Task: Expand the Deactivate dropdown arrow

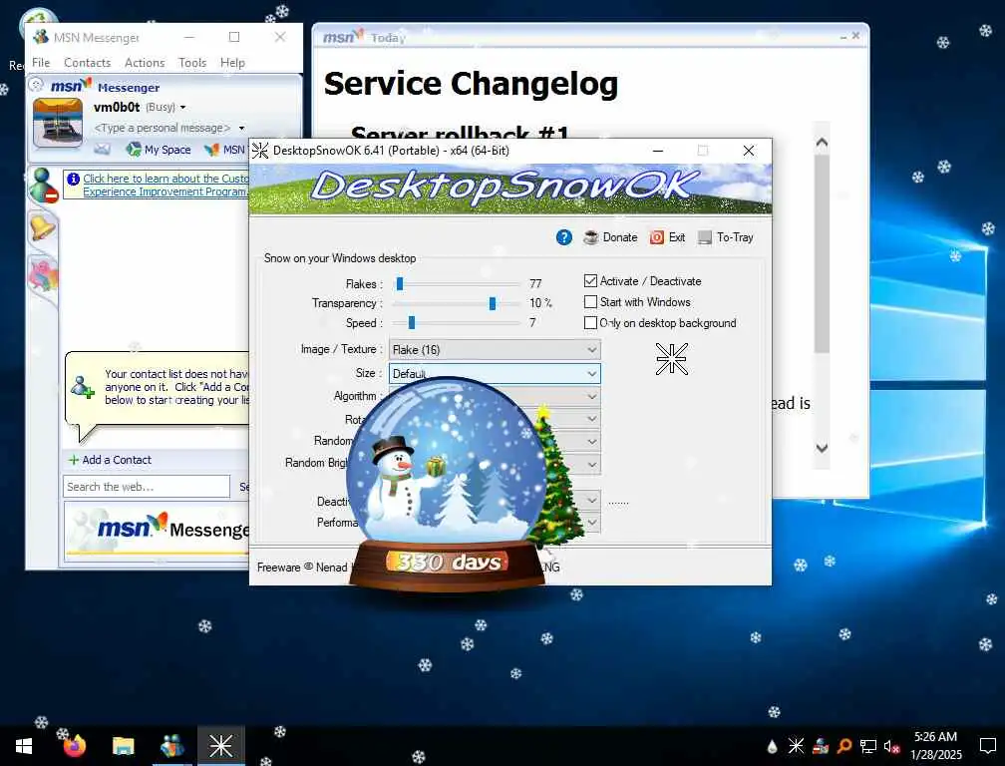Action: point(591,500)
